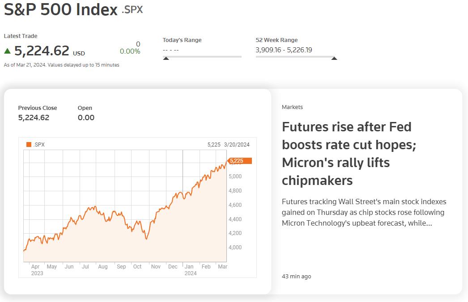Click the 5,000 gridline label on chart
This screenshot has width=468, height=302.
coord(235,176)
